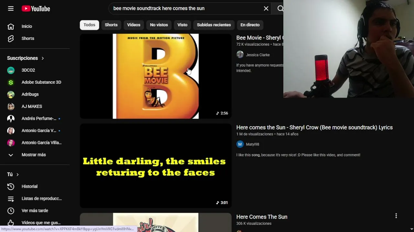
Task: Open the Tú section
Action: (13, 174)
